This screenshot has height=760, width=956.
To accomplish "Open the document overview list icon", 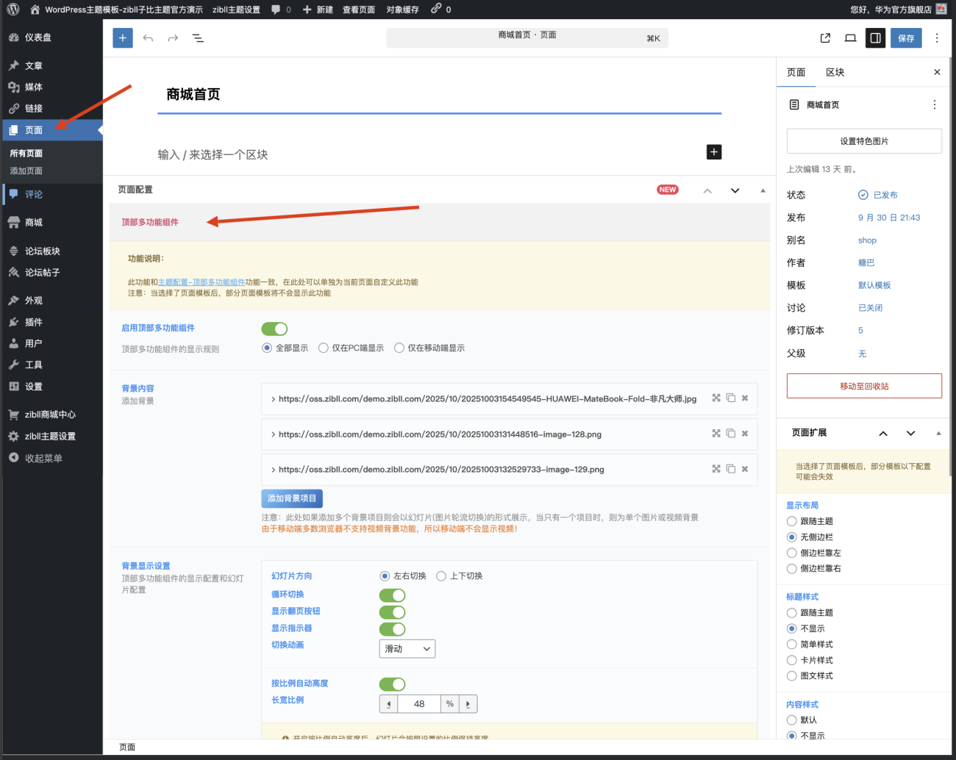I will click(x=198, y=38).
